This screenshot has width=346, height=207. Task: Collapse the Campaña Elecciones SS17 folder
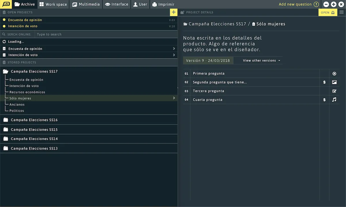(5, 71)
